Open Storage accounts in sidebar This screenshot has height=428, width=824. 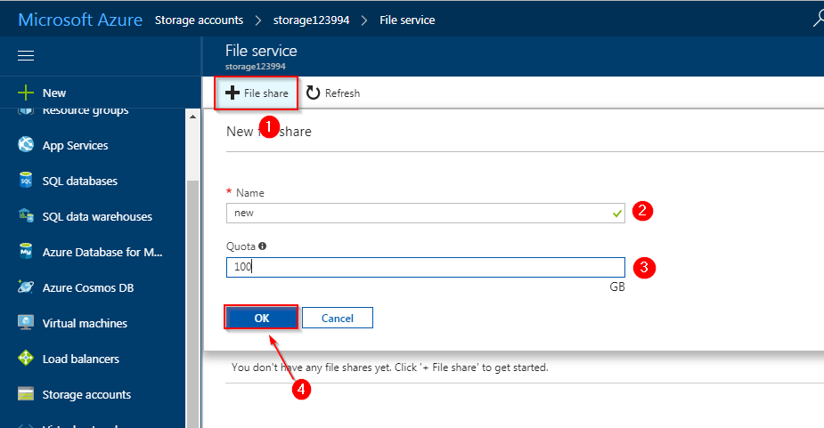coord(86,395)
